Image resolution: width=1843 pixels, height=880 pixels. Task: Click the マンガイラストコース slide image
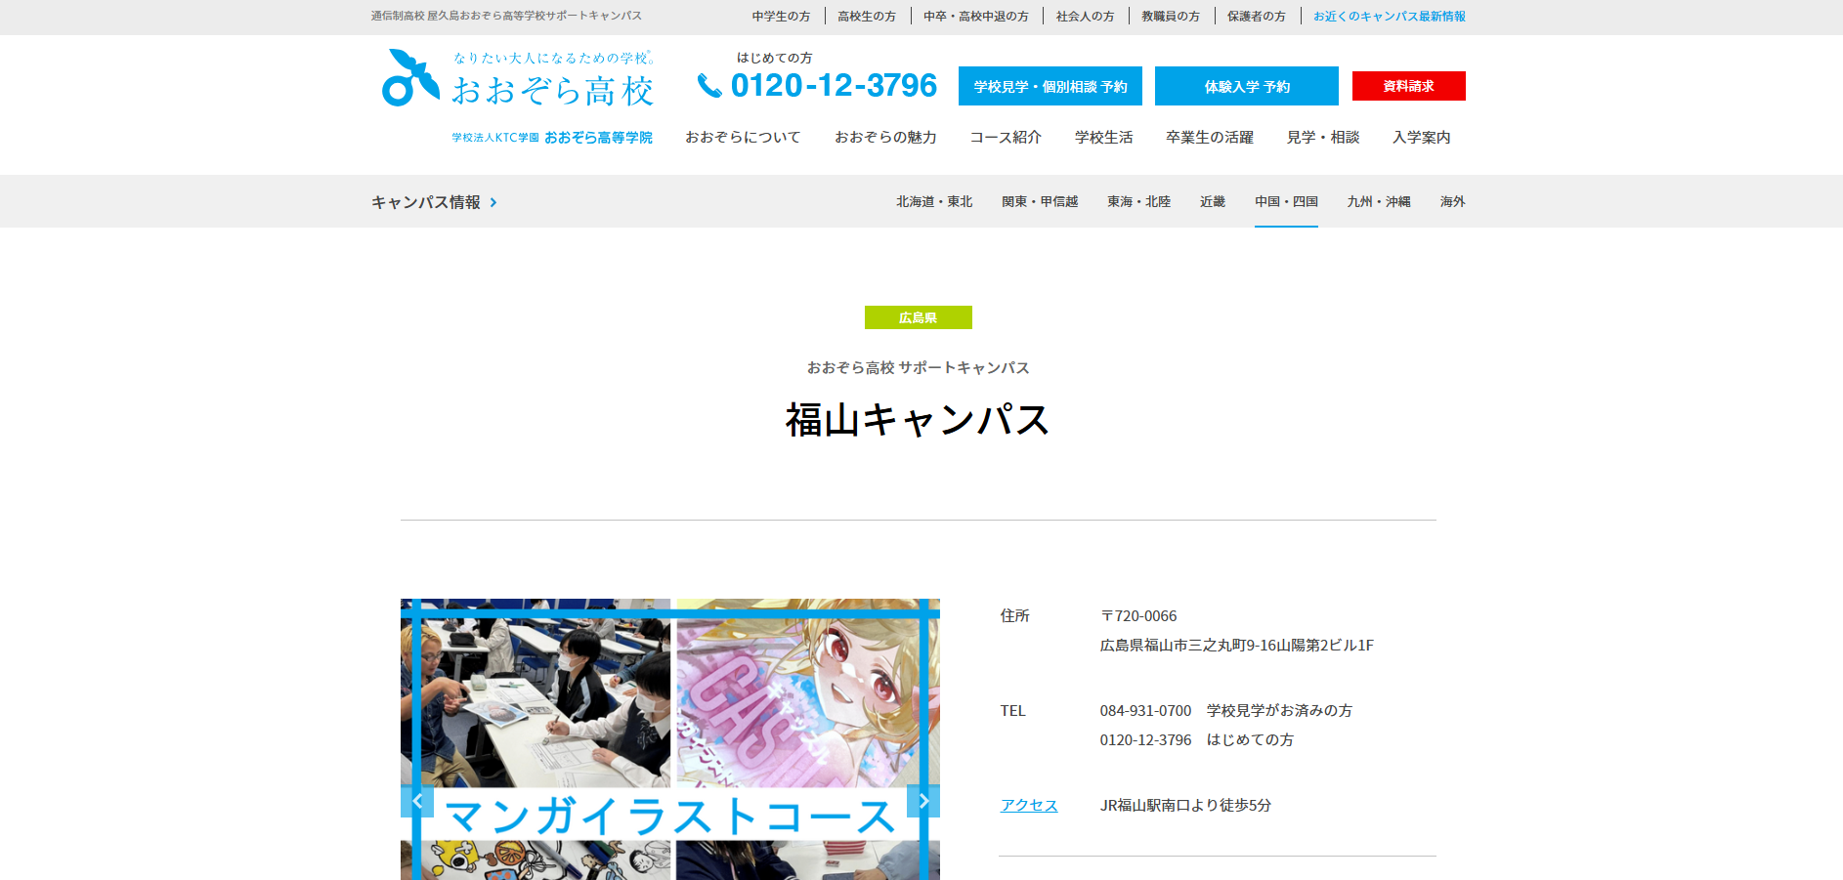tap(670, 739)
